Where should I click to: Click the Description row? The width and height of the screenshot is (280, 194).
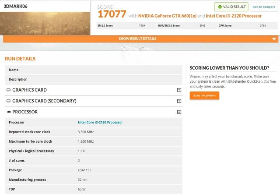pos(94,79)
